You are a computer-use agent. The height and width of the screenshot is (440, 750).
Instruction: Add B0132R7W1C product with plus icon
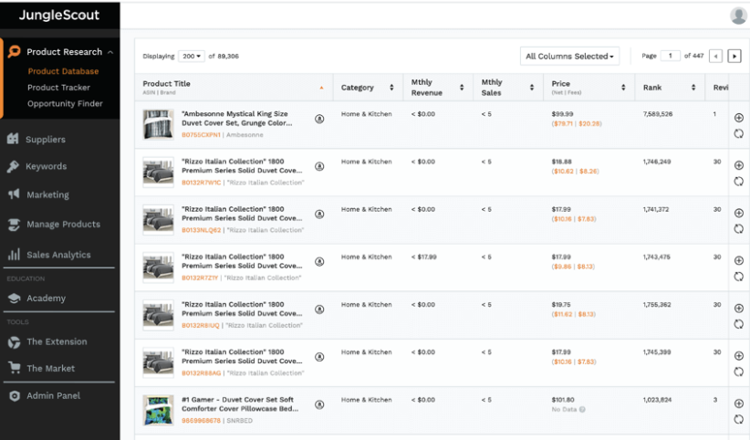tap(738, 165)
